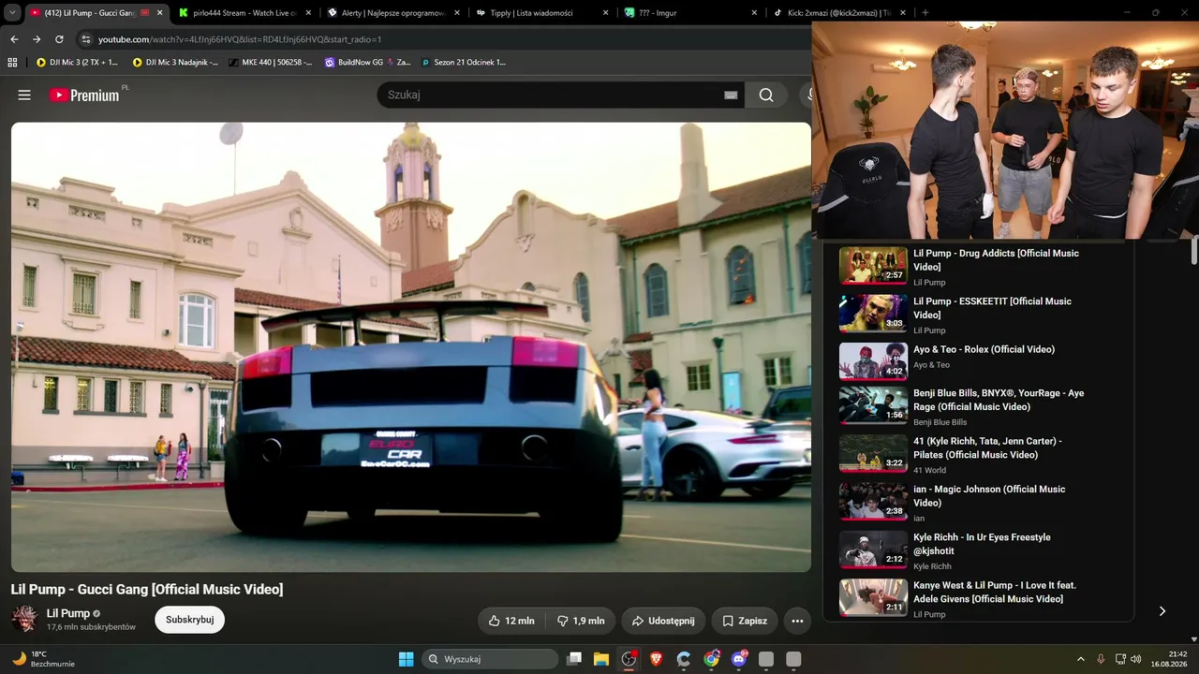Open ian Magic Johnson video title
Image resolution: width=1199 pixels, height=674 pixels.
tap(989, 496)
